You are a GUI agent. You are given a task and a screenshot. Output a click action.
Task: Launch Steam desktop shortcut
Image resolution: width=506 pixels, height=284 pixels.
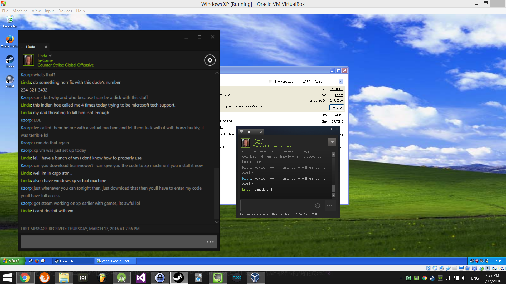(10, 62)
